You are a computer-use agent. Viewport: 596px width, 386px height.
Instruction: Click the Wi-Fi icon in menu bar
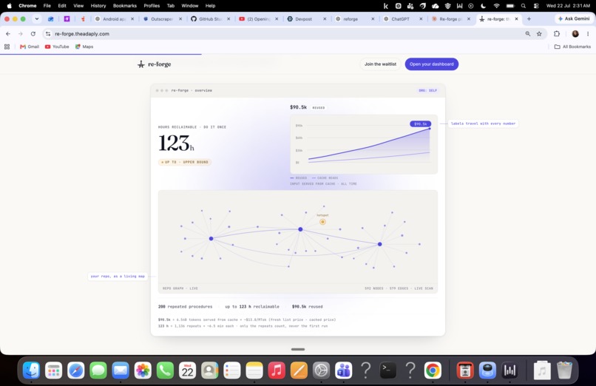(496, 6)
